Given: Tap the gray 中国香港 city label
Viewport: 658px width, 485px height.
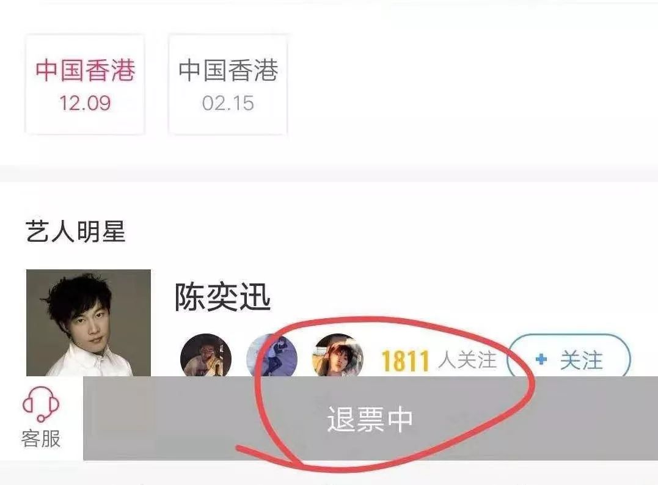Looking at the screenshot, I should point(228,70).
